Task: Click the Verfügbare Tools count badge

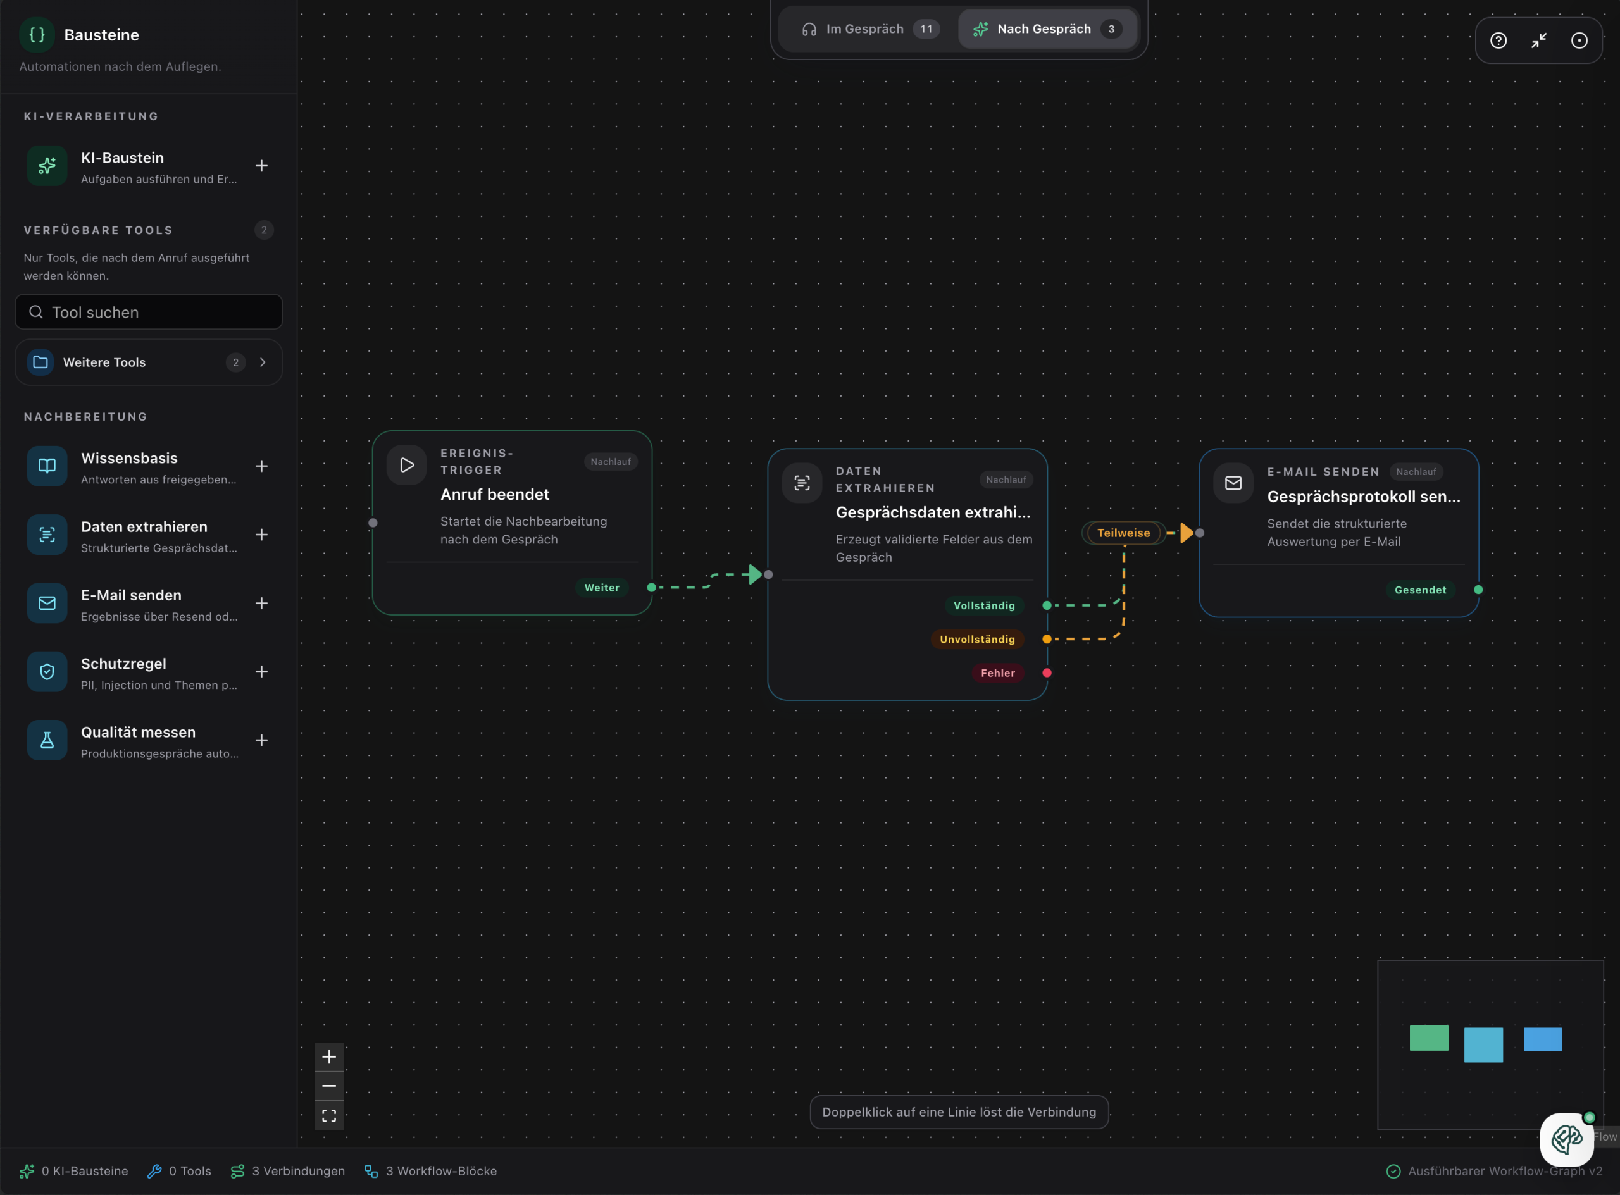Action: 264,230
